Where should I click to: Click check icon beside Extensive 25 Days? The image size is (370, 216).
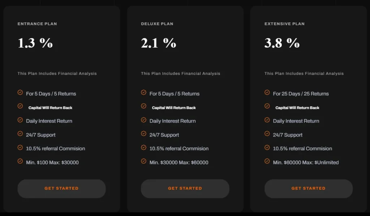tap(267, 92)
